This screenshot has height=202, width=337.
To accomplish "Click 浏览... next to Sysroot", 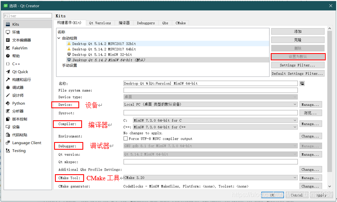I will click(x=311, y=113).
